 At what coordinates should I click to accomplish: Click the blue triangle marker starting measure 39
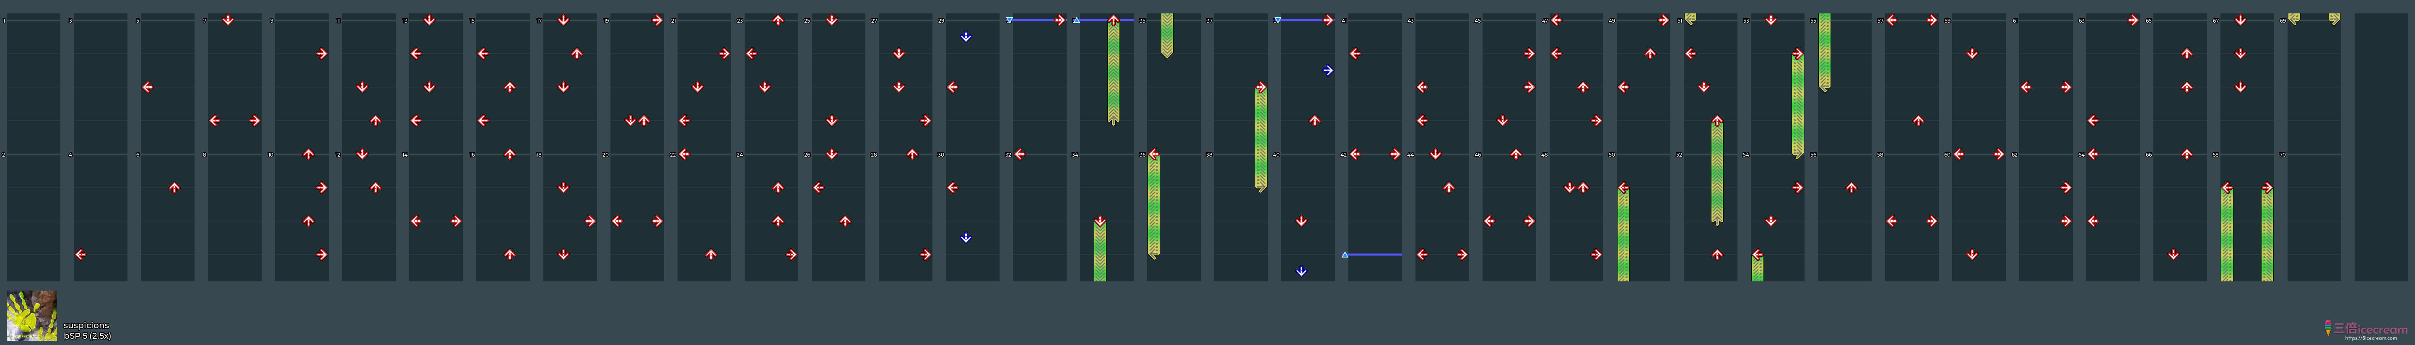point(1278,20)
